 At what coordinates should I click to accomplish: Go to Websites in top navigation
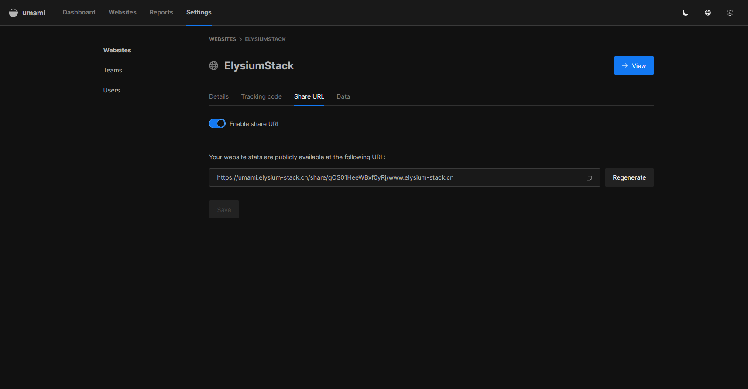pyautogui.click(x=122, y=12)
